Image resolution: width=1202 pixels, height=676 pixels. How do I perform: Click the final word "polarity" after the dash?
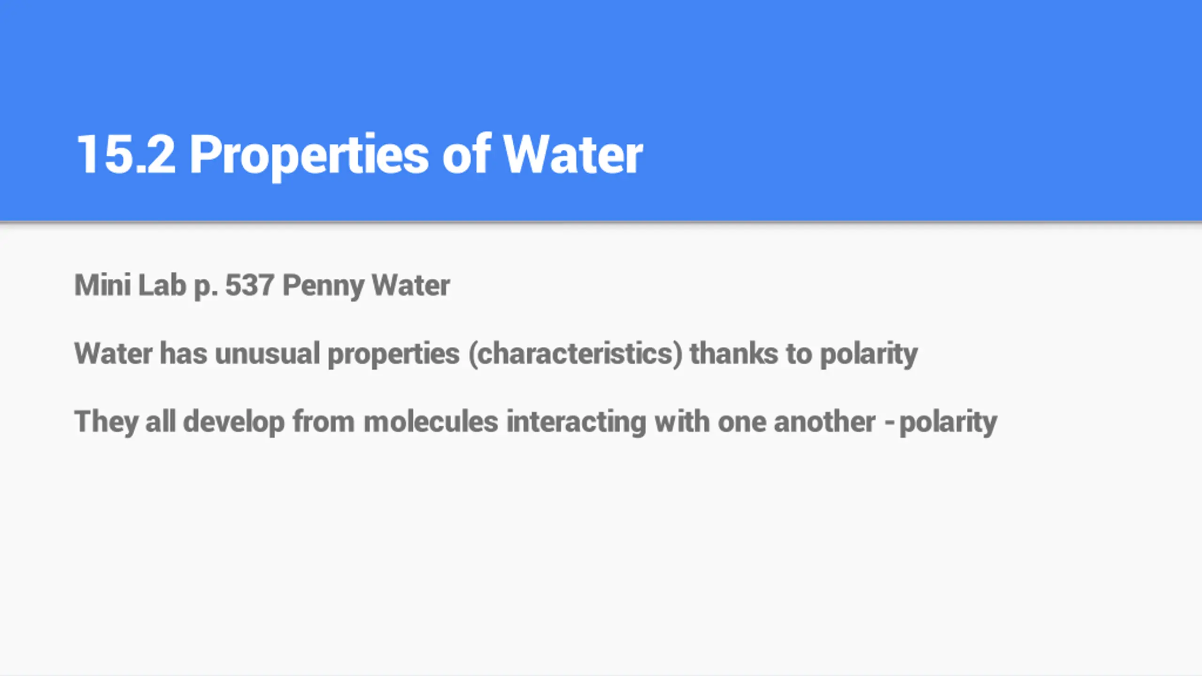[x=948, y=422]
